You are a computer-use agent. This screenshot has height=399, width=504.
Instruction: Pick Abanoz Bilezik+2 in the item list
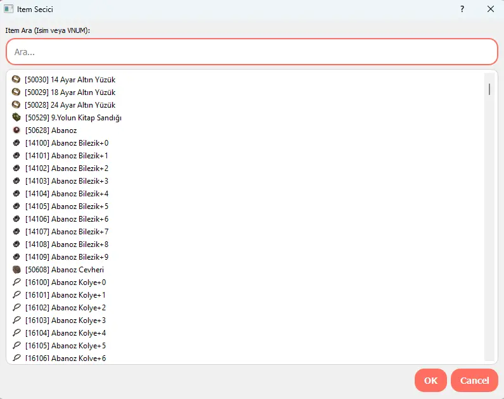66,168
